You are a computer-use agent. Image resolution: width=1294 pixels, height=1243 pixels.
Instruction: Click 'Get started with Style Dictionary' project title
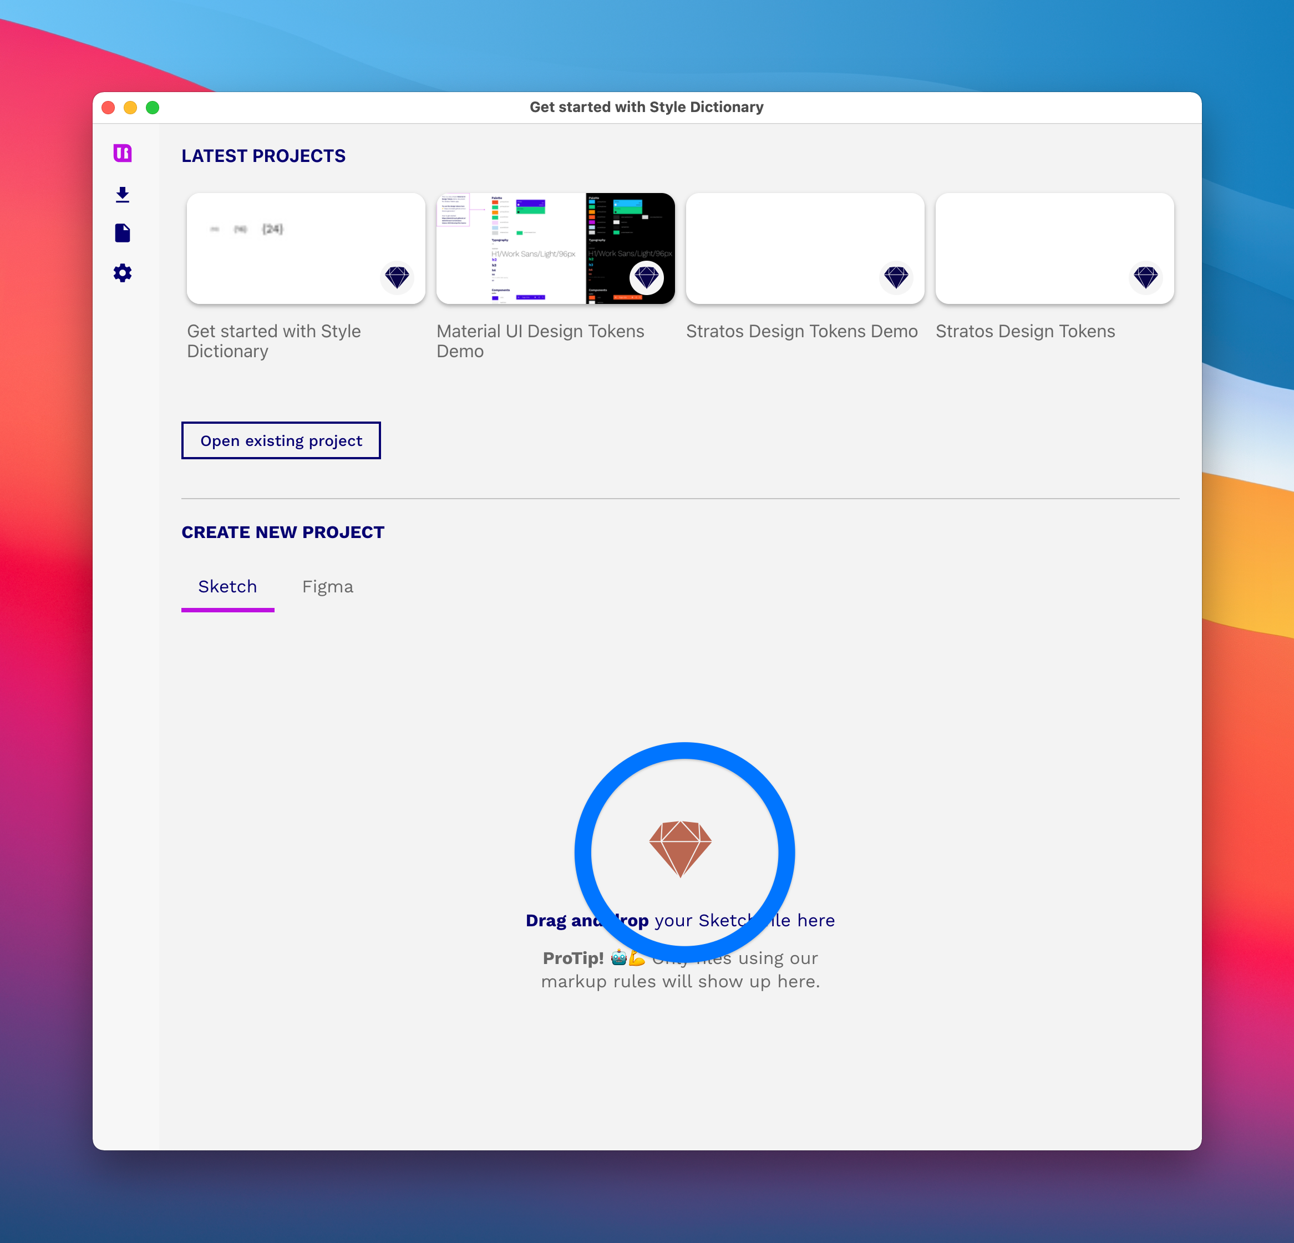(x=274, y=341)
